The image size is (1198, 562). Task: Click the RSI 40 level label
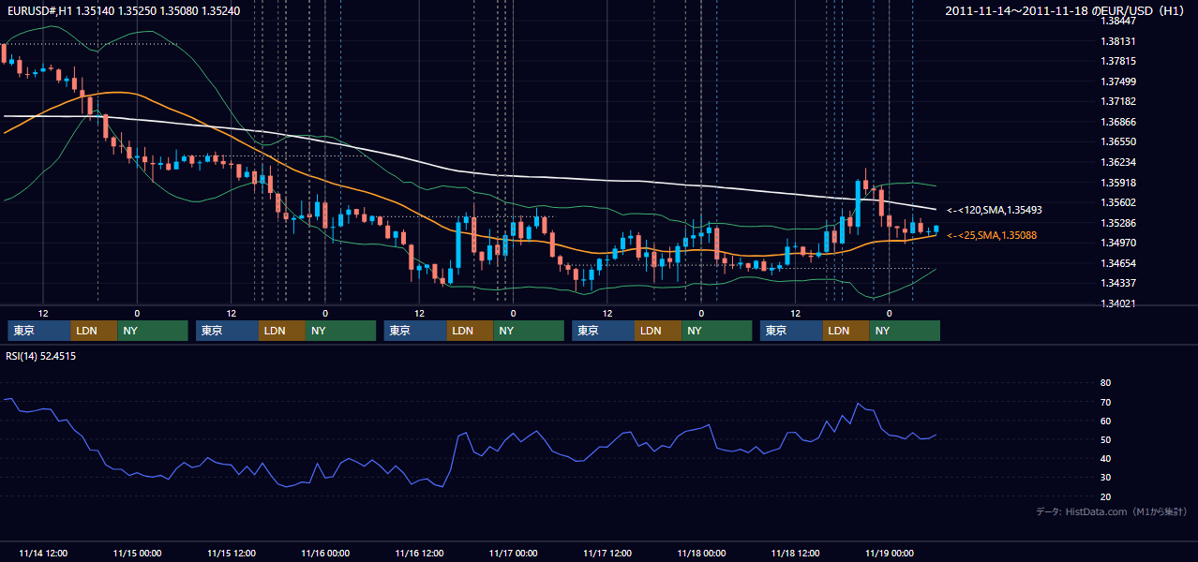tap(1105, 458)
